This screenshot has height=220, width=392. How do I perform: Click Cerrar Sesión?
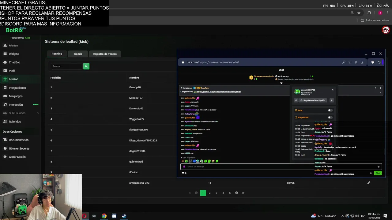pos(17,157)
